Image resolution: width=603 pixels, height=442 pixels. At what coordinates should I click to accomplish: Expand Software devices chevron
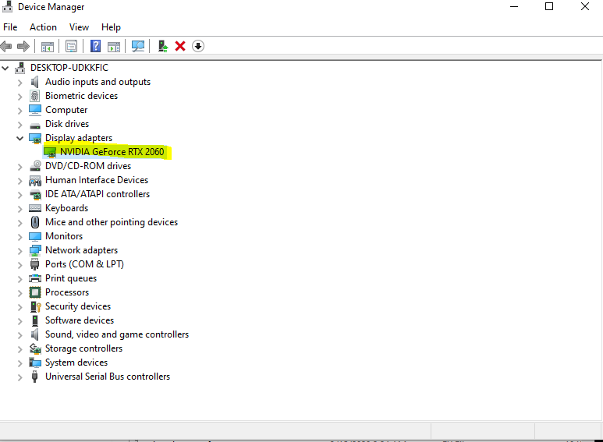(x=20, y=321)
